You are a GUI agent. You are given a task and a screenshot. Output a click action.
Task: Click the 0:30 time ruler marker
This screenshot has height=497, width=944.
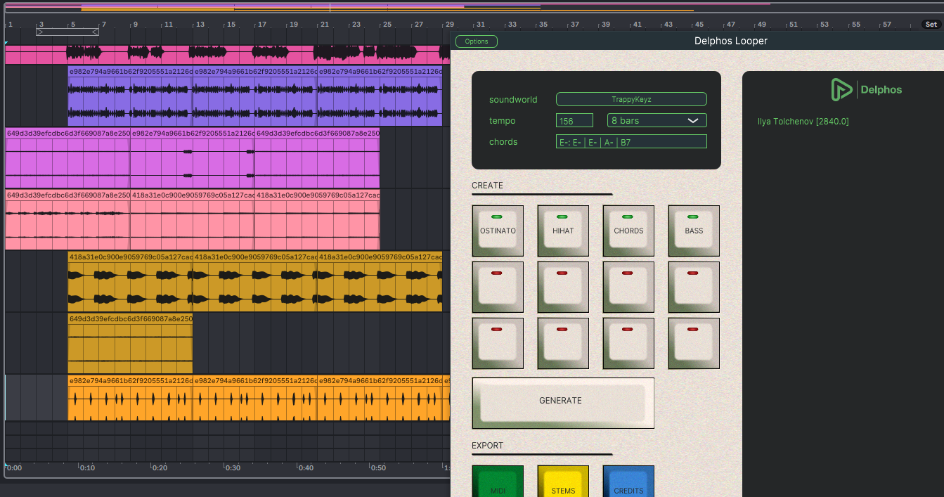coord(232,468)
